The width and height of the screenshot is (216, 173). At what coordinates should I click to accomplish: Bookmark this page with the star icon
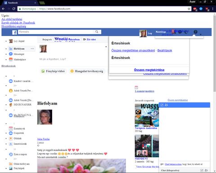click(x=189, y=9)
